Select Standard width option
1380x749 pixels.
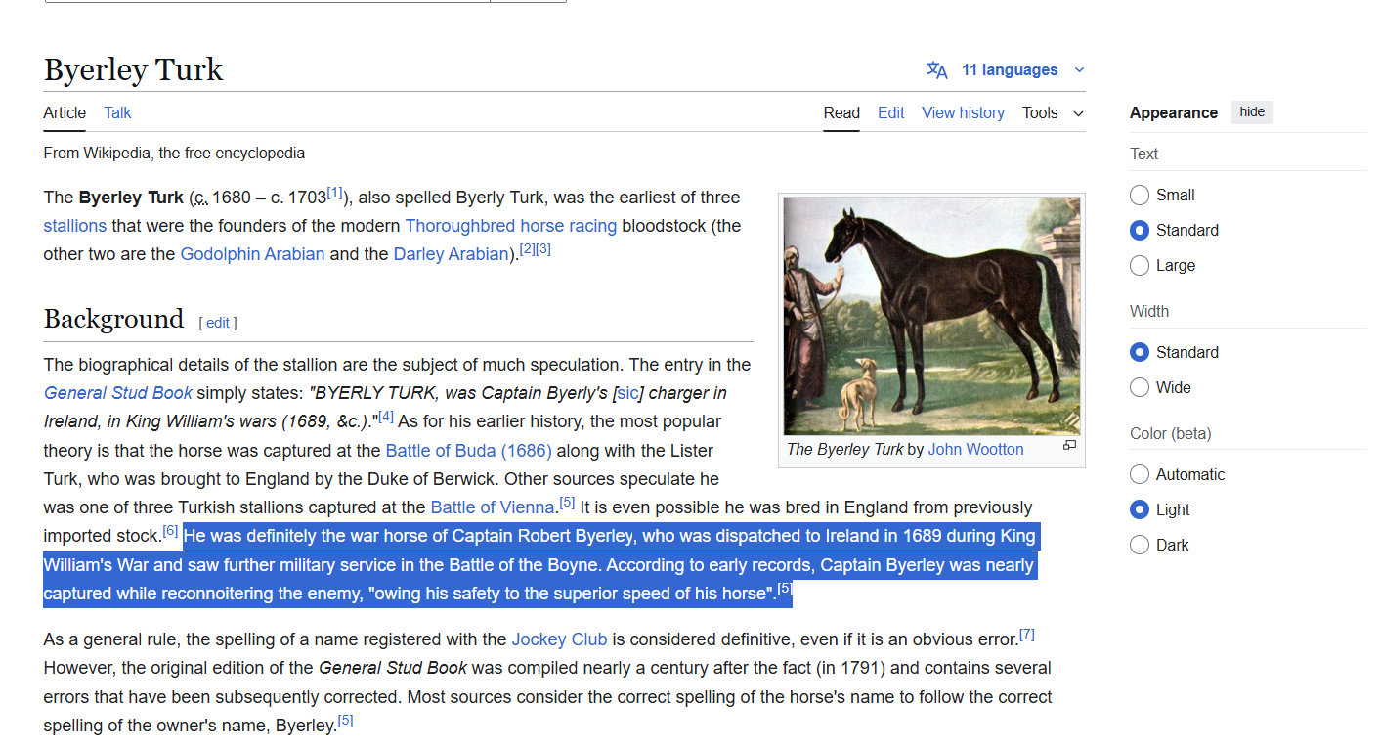click(x=1140, y=353)
